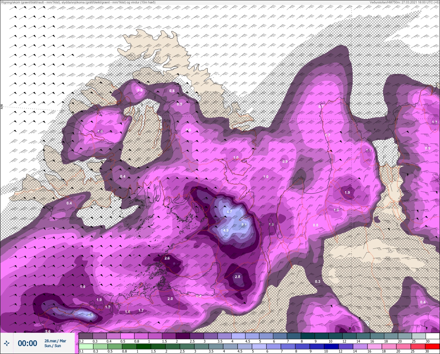
Task: Click the lower legend swatch starting at 1
Action: [143, 346]
